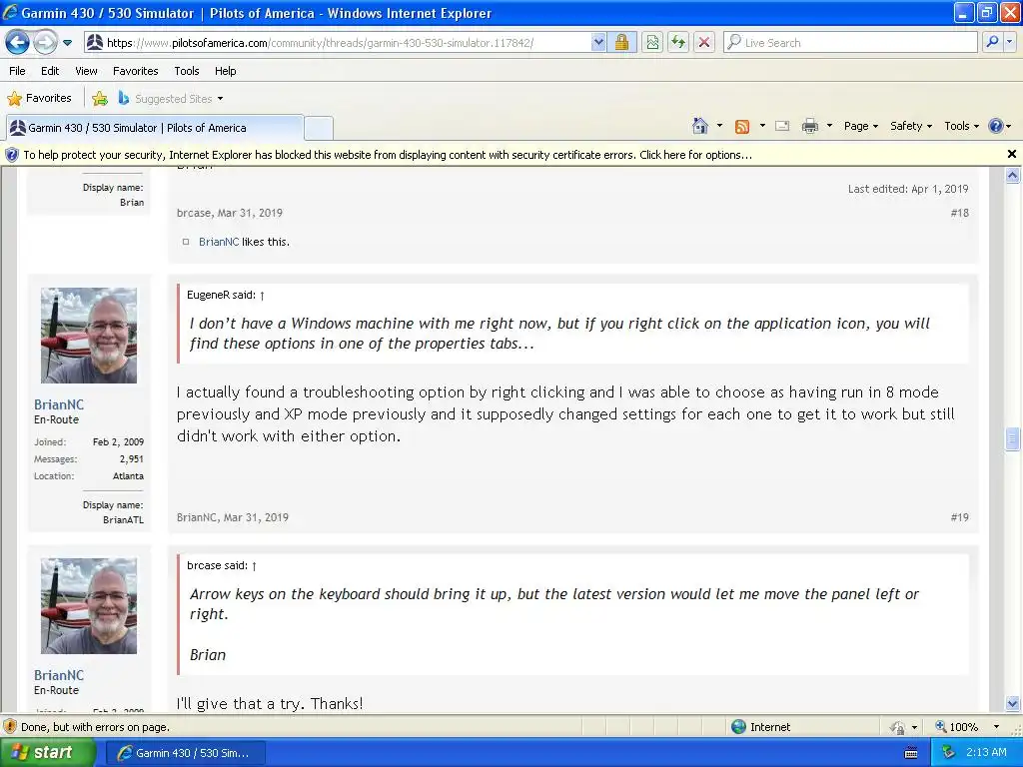The image size is (1023, 767).
Task: Open the File menu
Action: [x=18, y=71]
